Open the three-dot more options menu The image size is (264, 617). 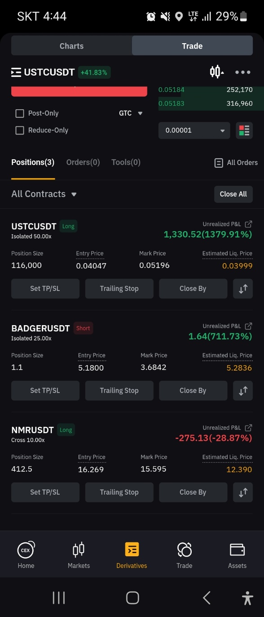coord(242,72)
